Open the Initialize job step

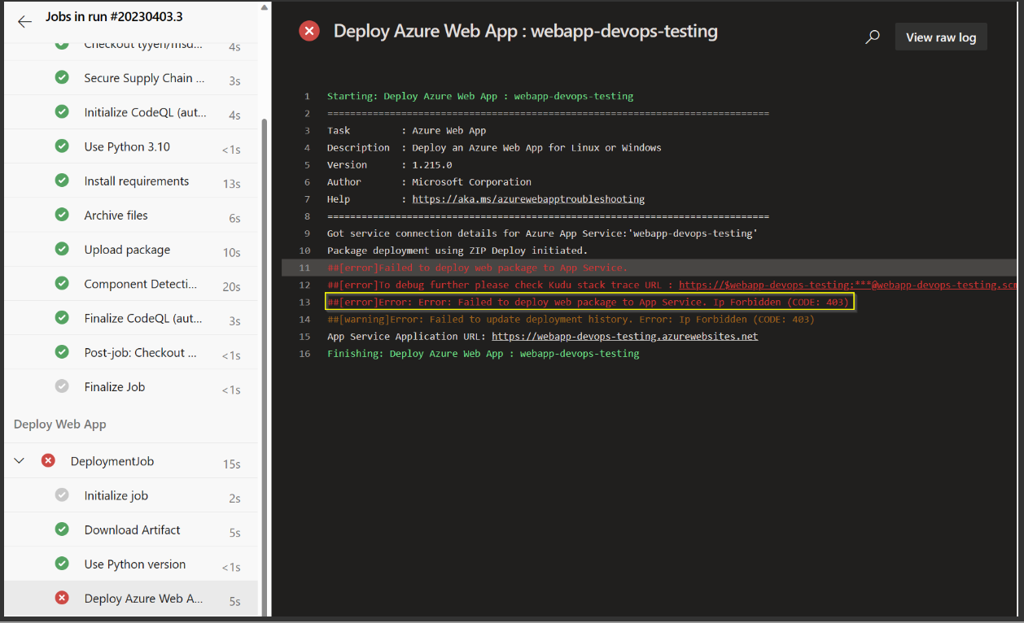(131, 495)
